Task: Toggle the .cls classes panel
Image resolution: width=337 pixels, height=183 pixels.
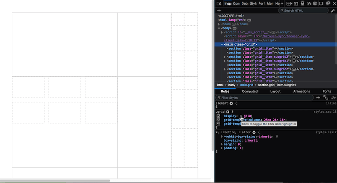Action: 333,98
